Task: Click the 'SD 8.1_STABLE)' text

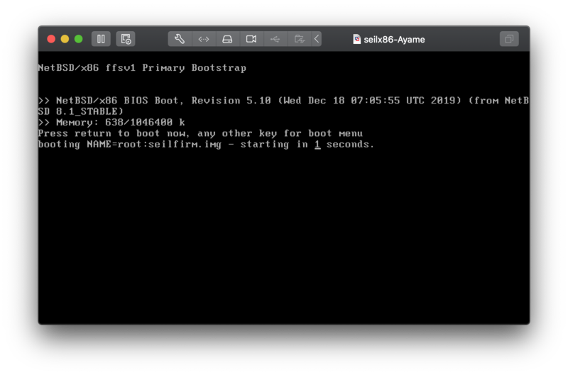Action: click(x=80, y=111)
